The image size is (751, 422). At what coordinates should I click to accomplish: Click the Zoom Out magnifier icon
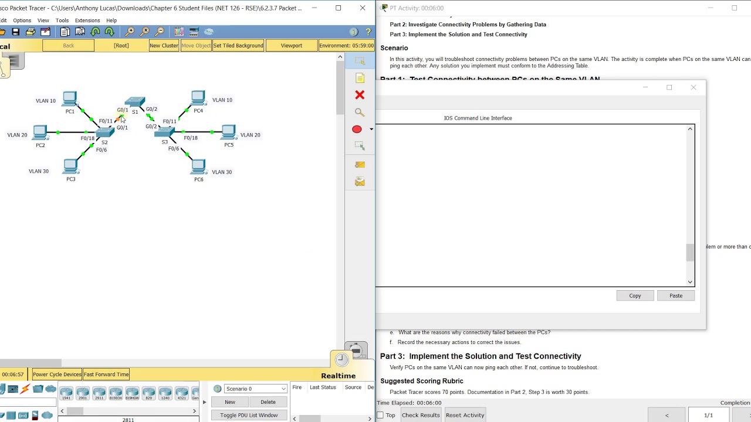[159, 32]
